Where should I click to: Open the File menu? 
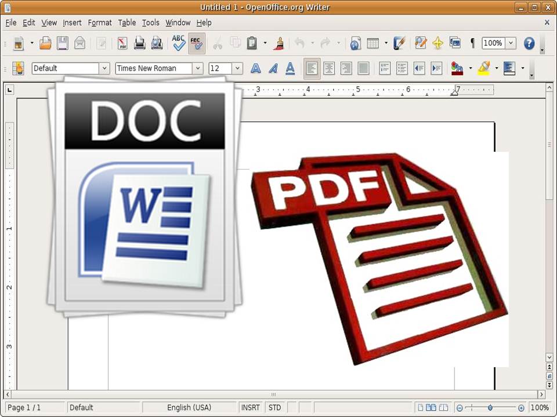coord(11,23)
